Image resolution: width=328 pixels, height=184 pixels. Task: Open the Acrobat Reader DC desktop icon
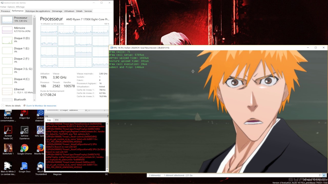(x=8, y=133)
